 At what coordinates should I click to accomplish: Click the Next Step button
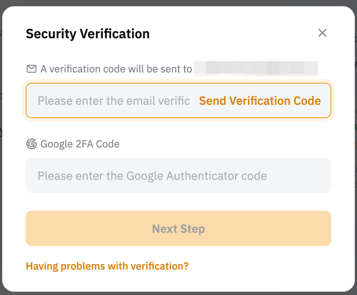click(x=178, y=228)
